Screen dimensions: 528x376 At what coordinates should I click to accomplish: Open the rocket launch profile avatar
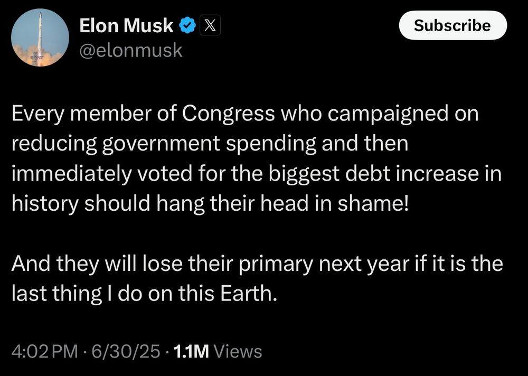pyautogui.click(x=40, y=37)
